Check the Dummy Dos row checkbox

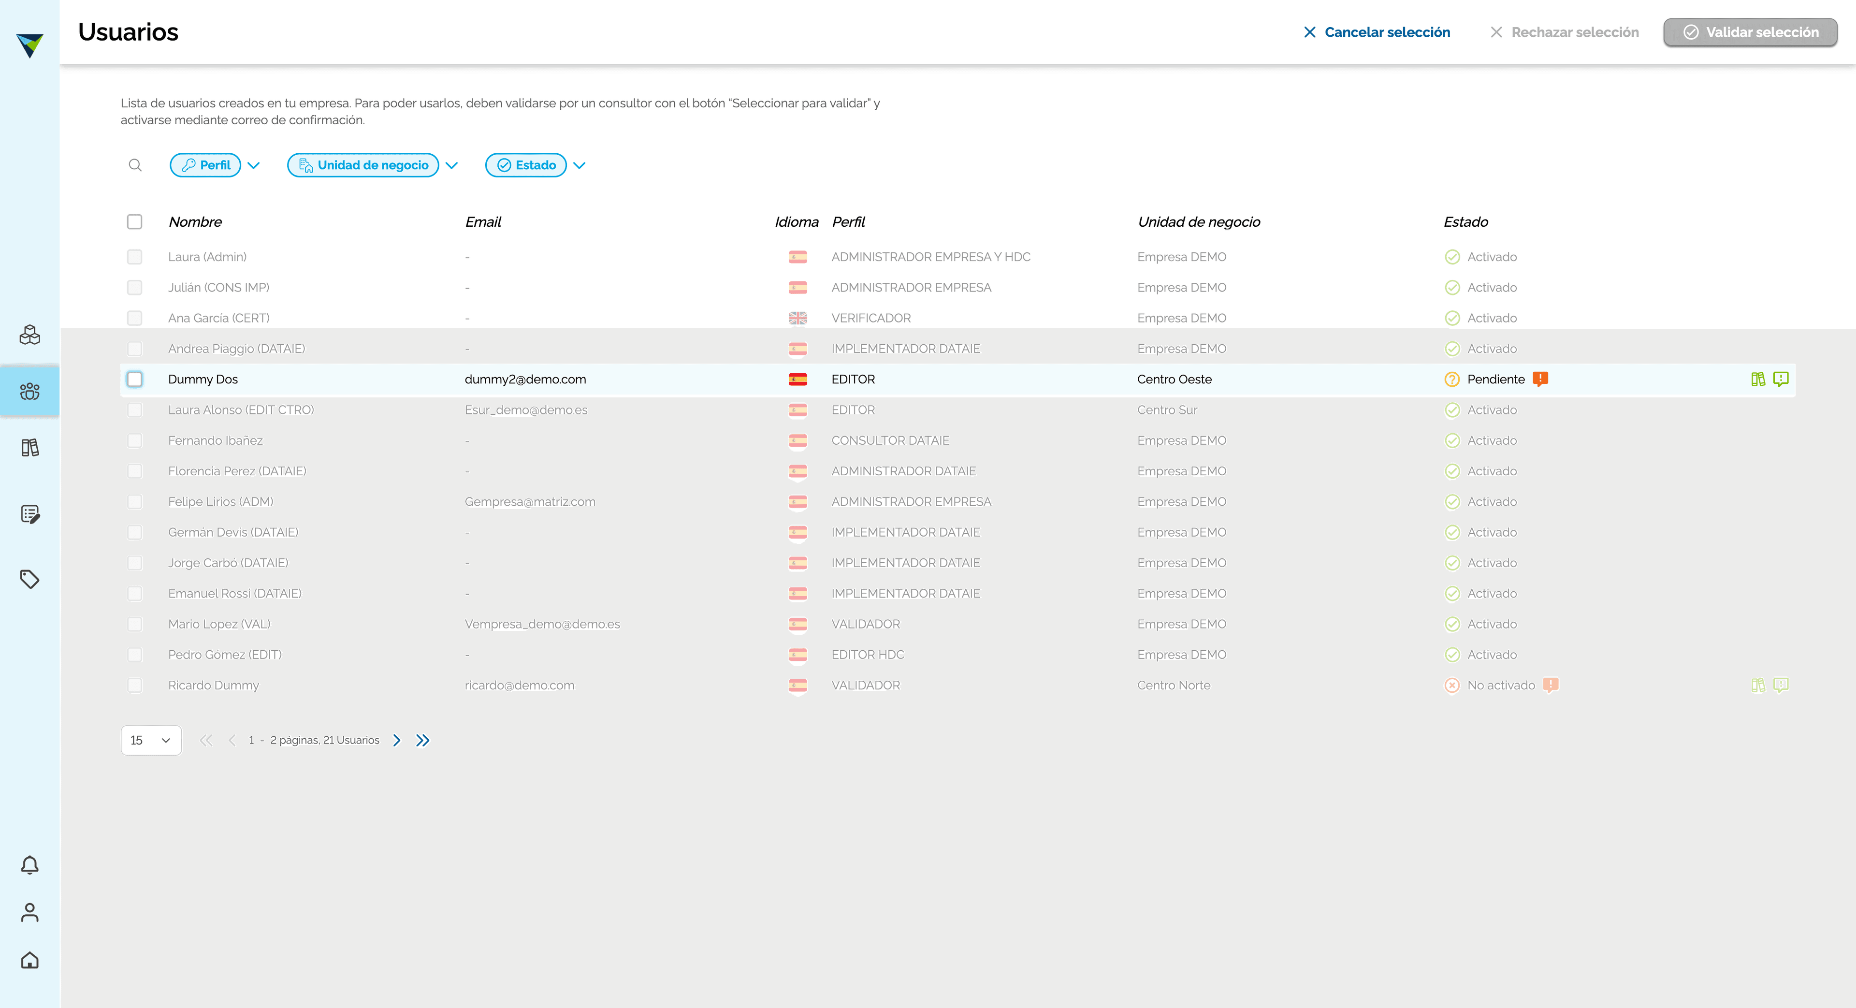coord(135,379)
